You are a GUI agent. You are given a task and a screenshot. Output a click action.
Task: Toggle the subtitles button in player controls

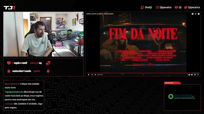pyautogui.click(x=192, y=75)
